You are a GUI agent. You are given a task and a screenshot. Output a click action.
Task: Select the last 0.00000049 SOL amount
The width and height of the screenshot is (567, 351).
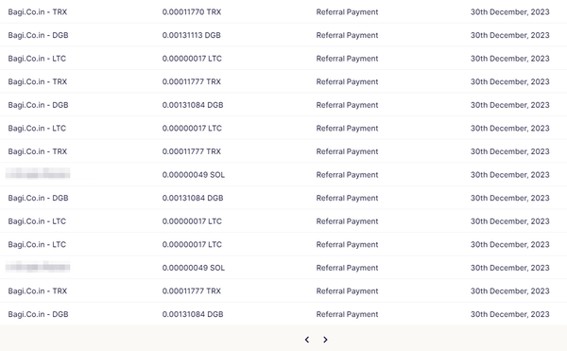(x=194, y=268)
